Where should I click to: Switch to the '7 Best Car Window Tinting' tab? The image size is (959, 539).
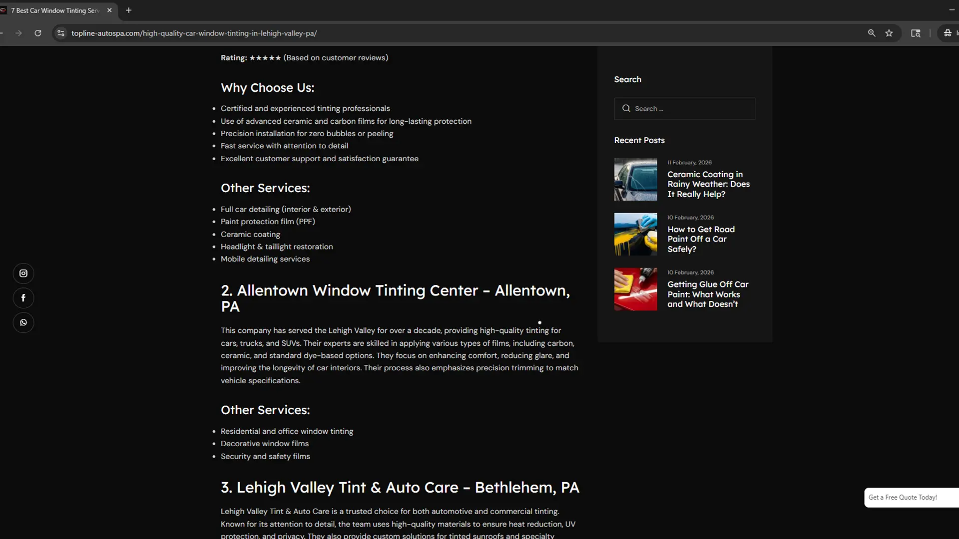[55, 10]
